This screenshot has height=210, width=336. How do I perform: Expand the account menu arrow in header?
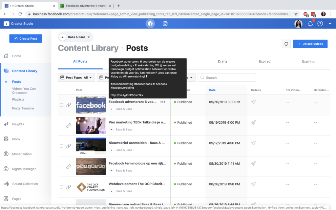tap(330, 24)
